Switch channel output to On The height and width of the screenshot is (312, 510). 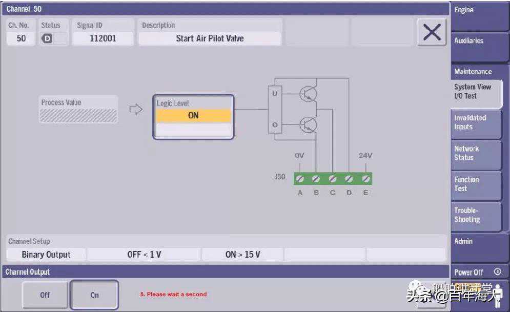point(94,295)
